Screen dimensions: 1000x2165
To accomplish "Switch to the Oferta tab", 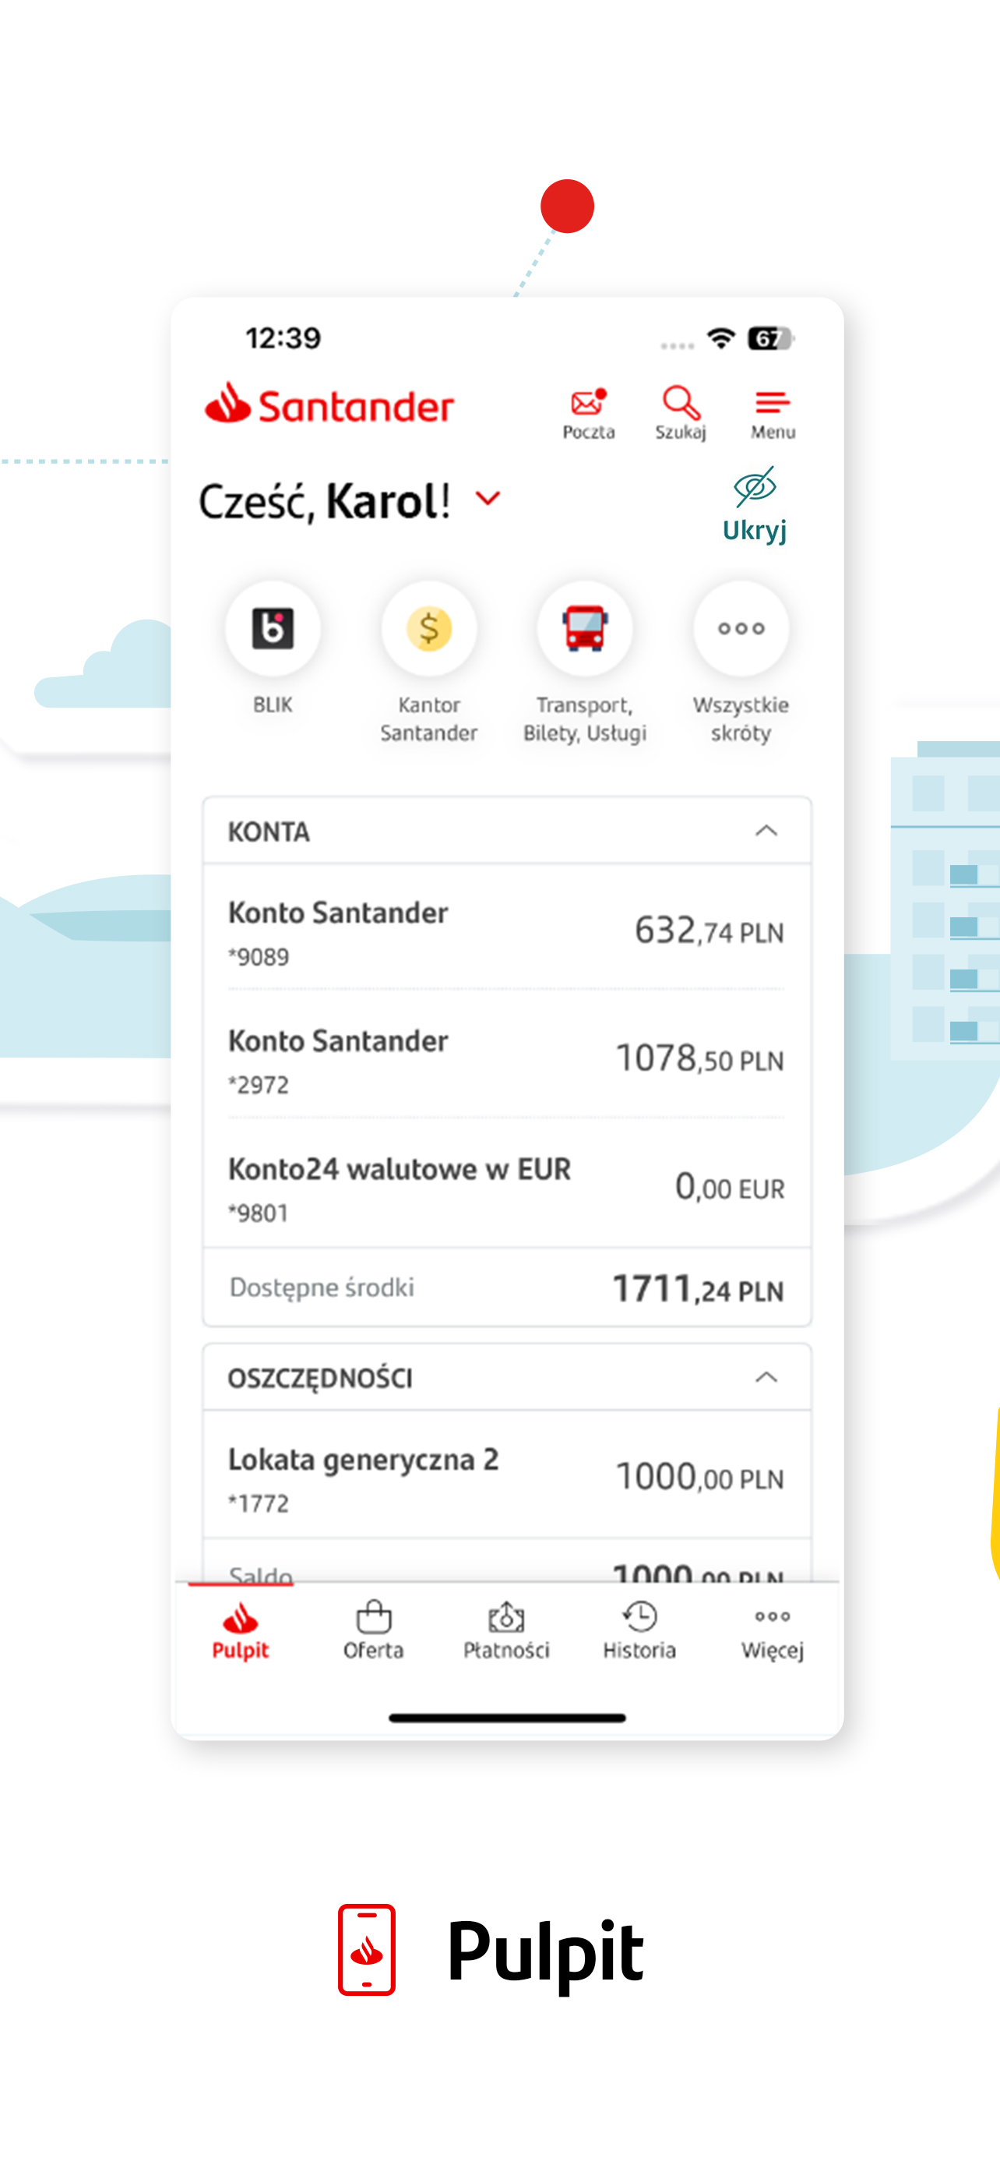I will [374, 1630].
